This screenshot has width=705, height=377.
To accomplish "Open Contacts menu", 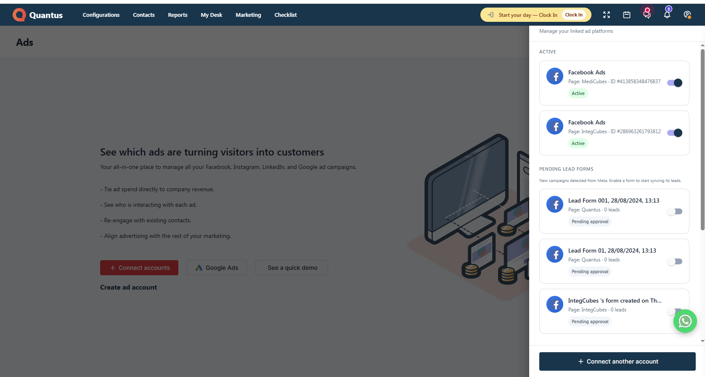I will [144, 15].
